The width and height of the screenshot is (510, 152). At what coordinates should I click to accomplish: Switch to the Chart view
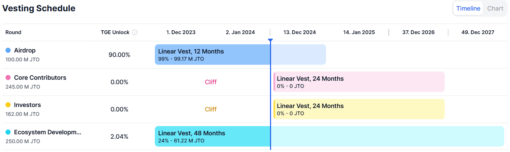pyautogui.click(x=495, y=9)
